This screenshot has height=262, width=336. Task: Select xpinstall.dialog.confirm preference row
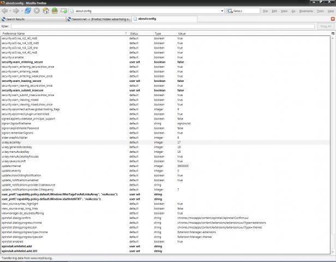pos(165,218)
